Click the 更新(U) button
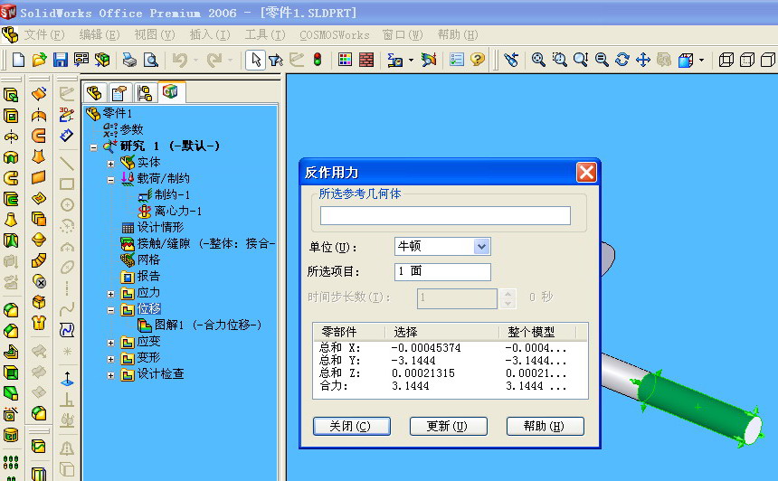This screenshot has width=778, height=481. click(x=448, y=426)
